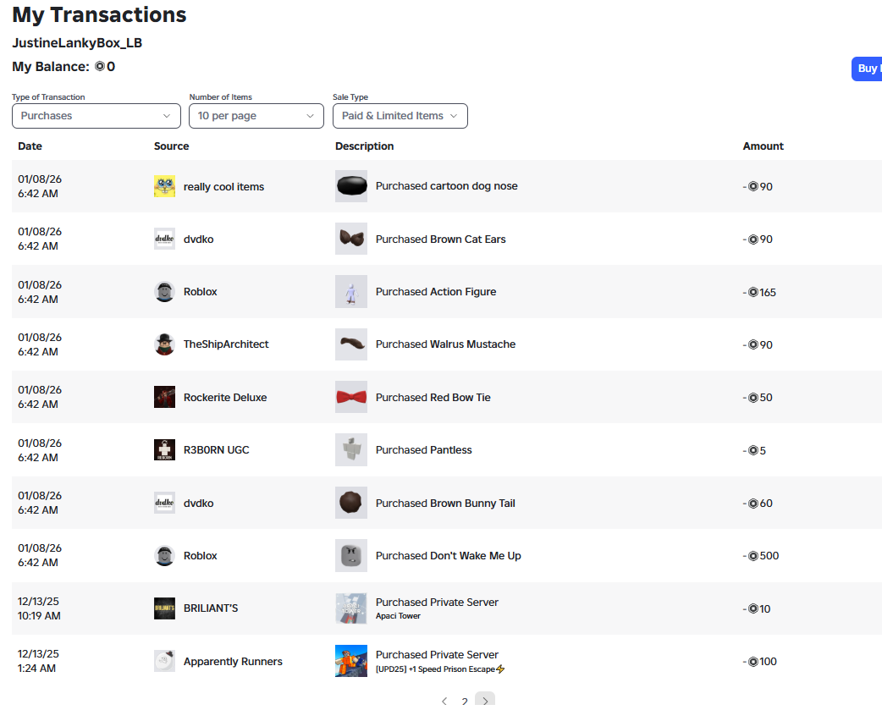882x721 pixels.
Task: Click the Speed Prison Escape game thumbnail
Action: point(351,661)
